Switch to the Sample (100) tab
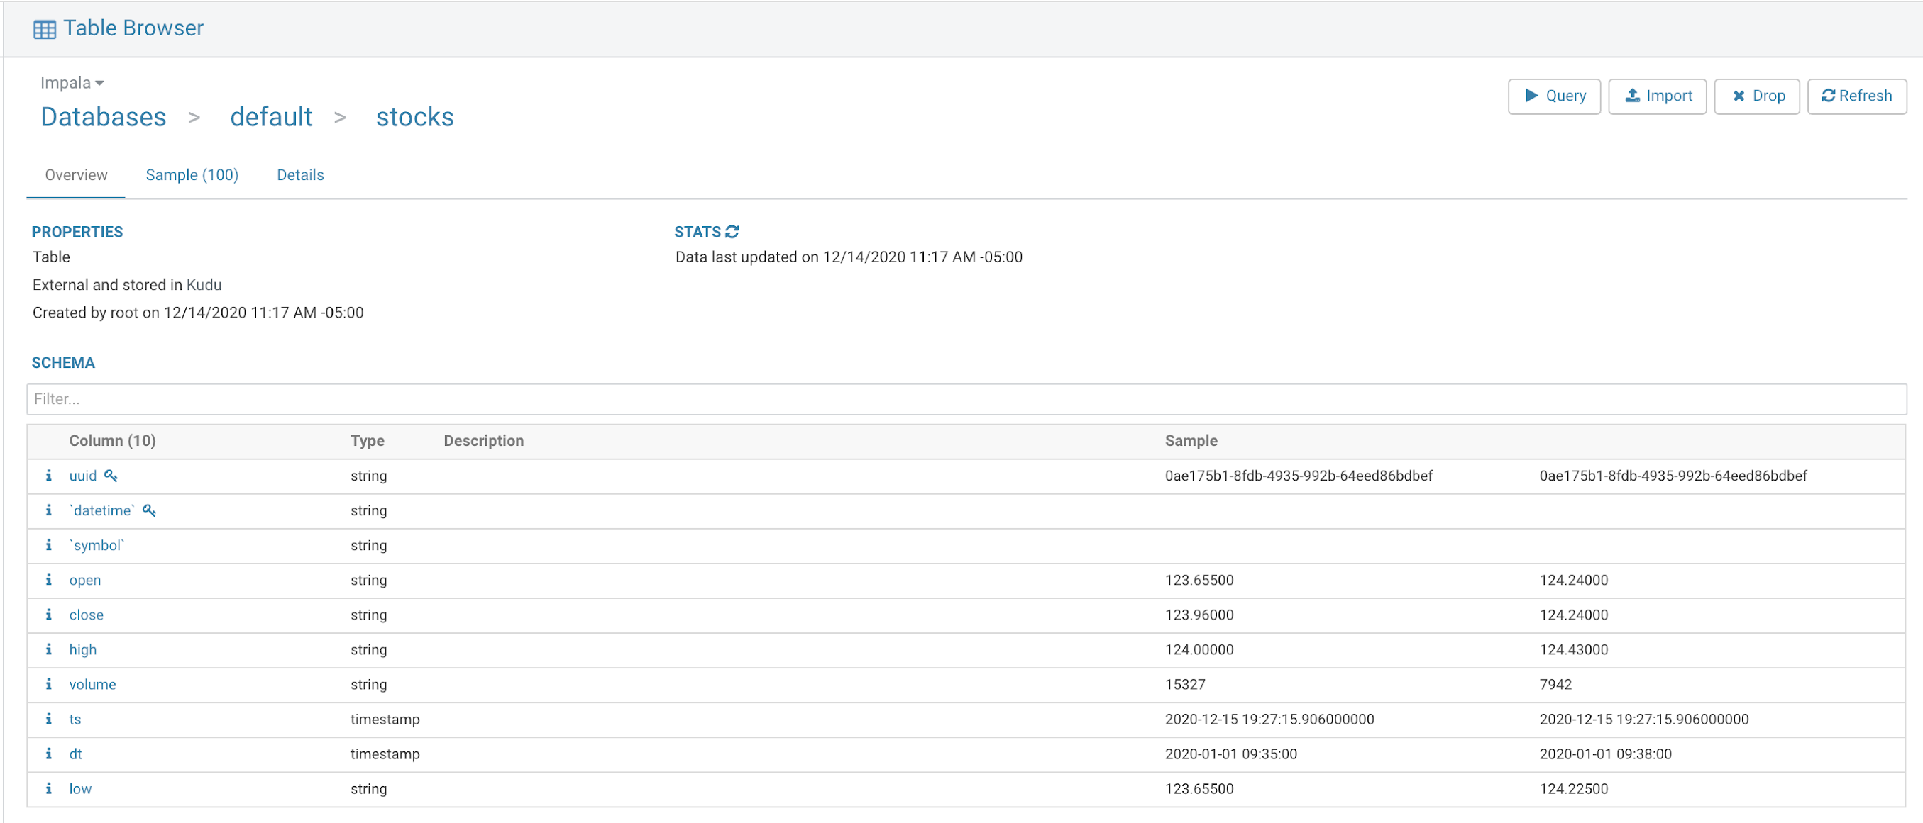Screen dimensions: 1923x823 pos(192,174)
